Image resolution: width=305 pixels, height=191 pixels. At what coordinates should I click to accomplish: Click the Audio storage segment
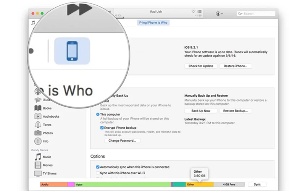[54, 185]
